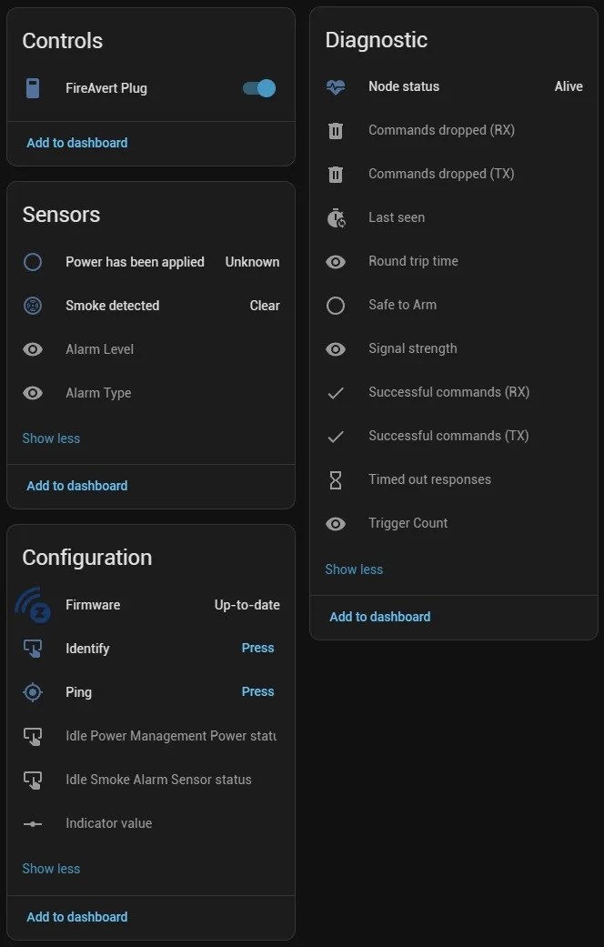Click the Idle Power Management icon

coord(33,736)
